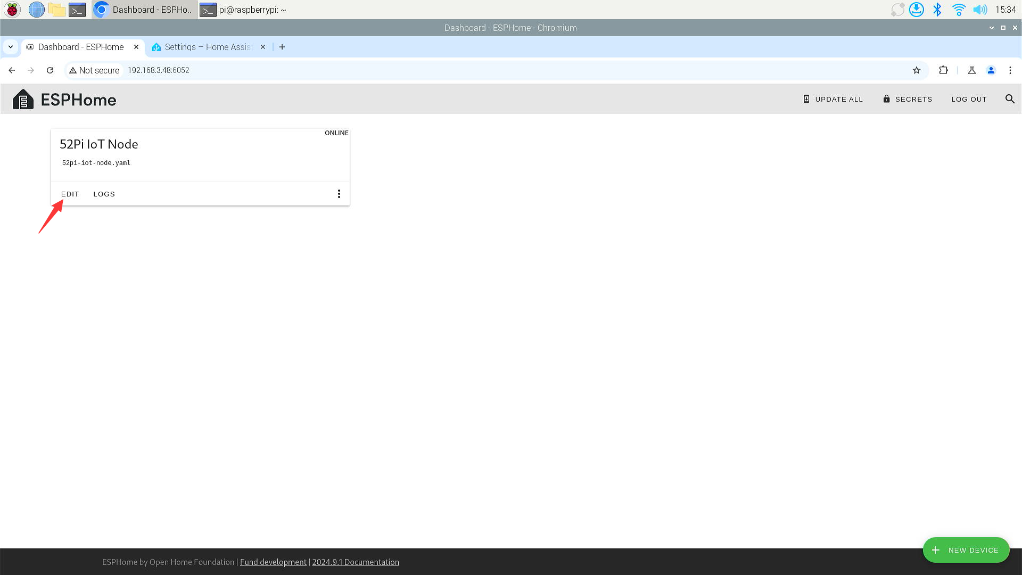Close the Settings – Home Assistant tab
This screenshot has height=575, width=1022.
point(263,47)
